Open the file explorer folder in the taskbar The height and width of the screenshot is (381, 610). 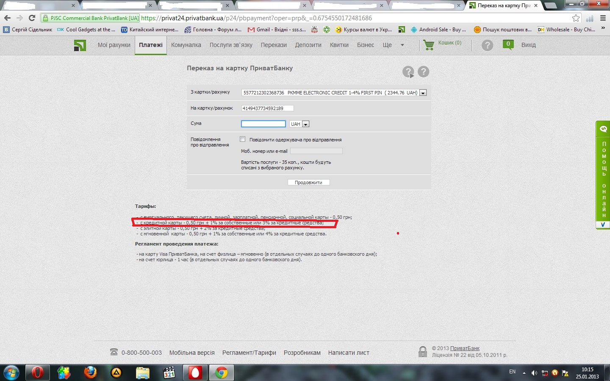143,373
